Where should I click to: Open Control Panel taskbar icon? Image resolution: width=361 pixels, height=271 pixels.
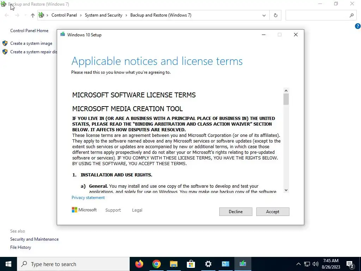pyautogui.click(x=225, y=264)
